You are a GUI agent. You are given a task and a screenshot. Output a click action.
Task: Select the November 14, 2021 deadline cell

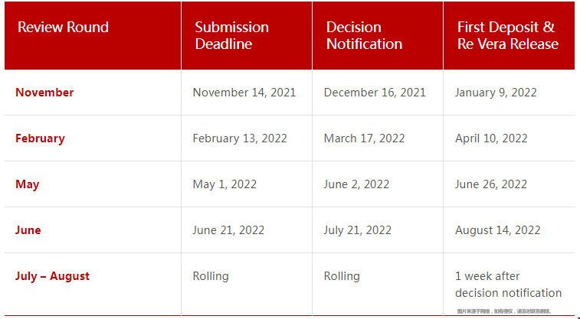pyautogui.click(x=244, y=93)
